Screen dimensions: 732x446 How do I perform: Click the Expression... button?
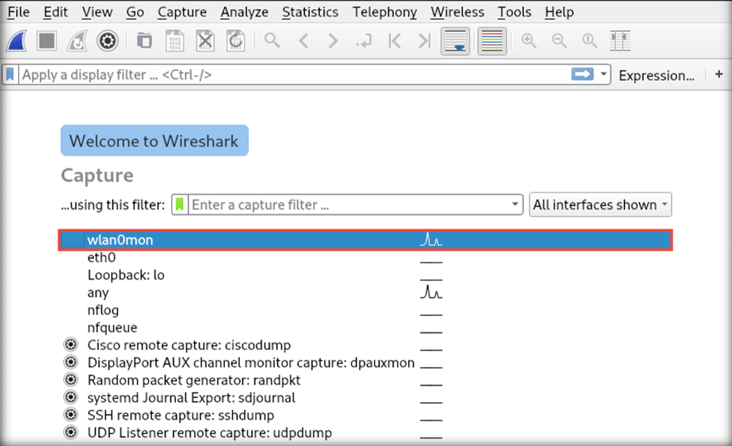656,75
